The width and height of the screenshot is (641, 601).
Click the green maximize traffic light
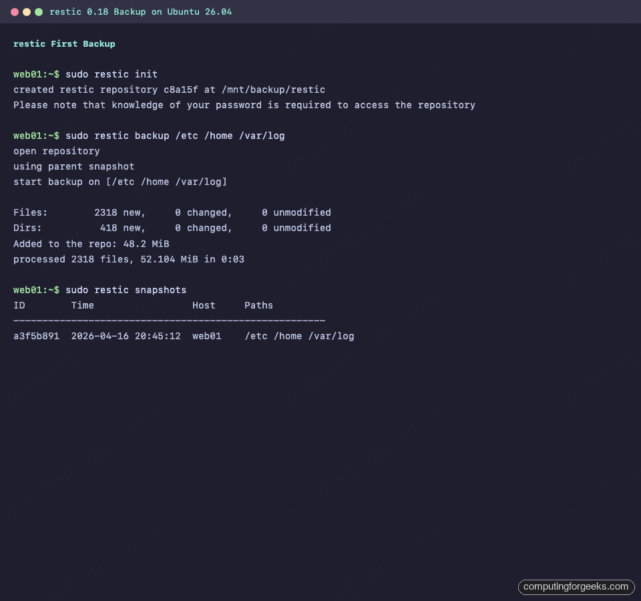(x=38, y=11)
